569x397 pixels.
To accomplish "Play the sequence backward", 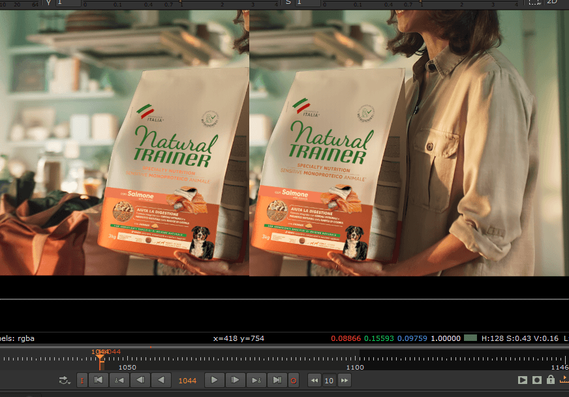I will click(161, 380).
